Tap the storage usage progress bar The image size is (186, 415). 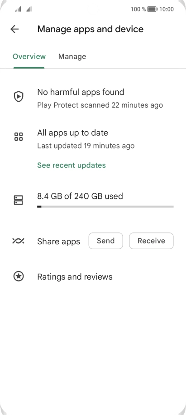click(105, 207)
